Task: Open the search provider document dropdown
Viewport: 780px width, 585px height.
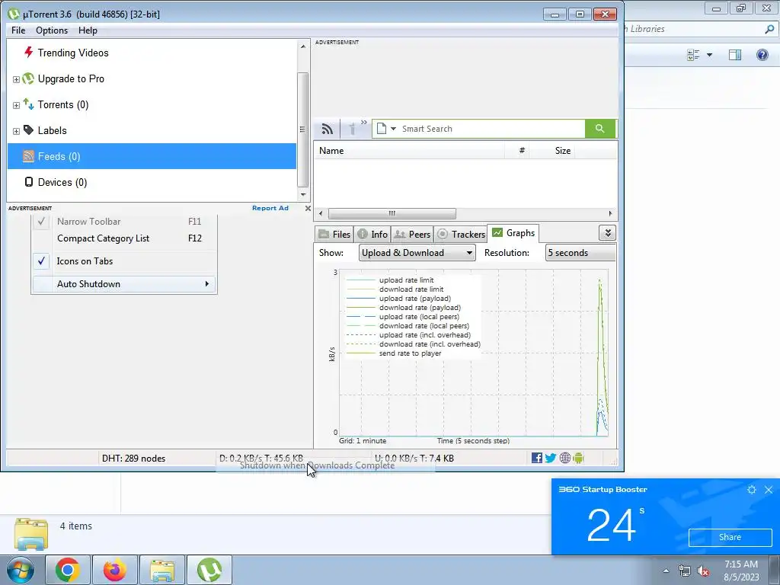Action: pyautogui.click(x=386, y=129)
